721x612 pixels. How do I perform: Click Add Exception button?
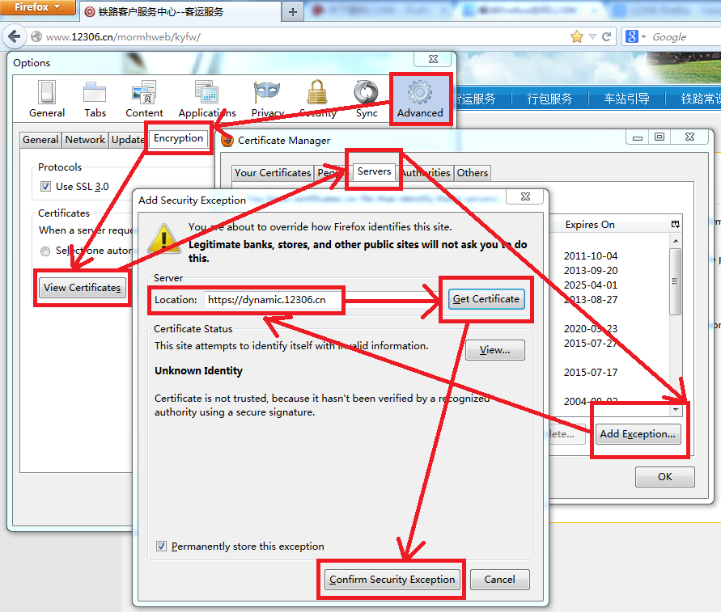(638, 434)
